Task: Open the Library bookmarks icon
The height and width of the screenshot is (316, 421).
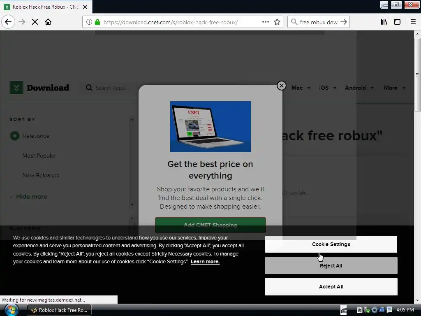Action: (384, 22)
